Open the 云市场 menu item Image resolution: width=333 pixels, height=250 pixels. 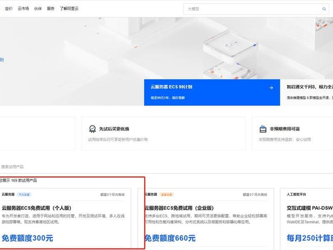[23, 8]
